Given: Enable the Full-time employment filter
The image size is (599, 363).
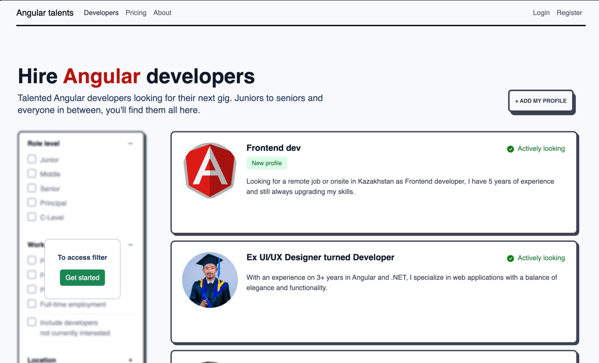Looking at the screenshot, I should (x=31, y=303).
